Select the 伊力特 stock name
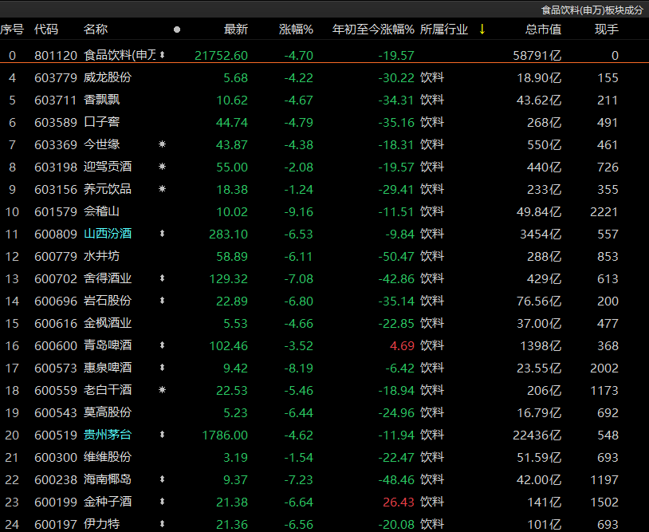 (x=102, y=525)
